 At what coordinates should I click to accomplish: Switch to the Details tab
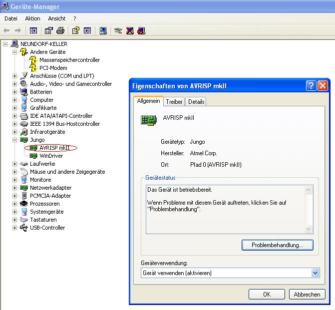[x=196, y=102]
